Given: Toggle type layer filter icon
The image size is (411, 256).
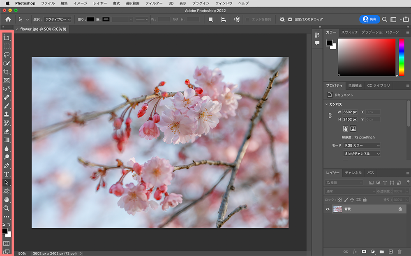Looking at the screenshot, I should 385,183.
